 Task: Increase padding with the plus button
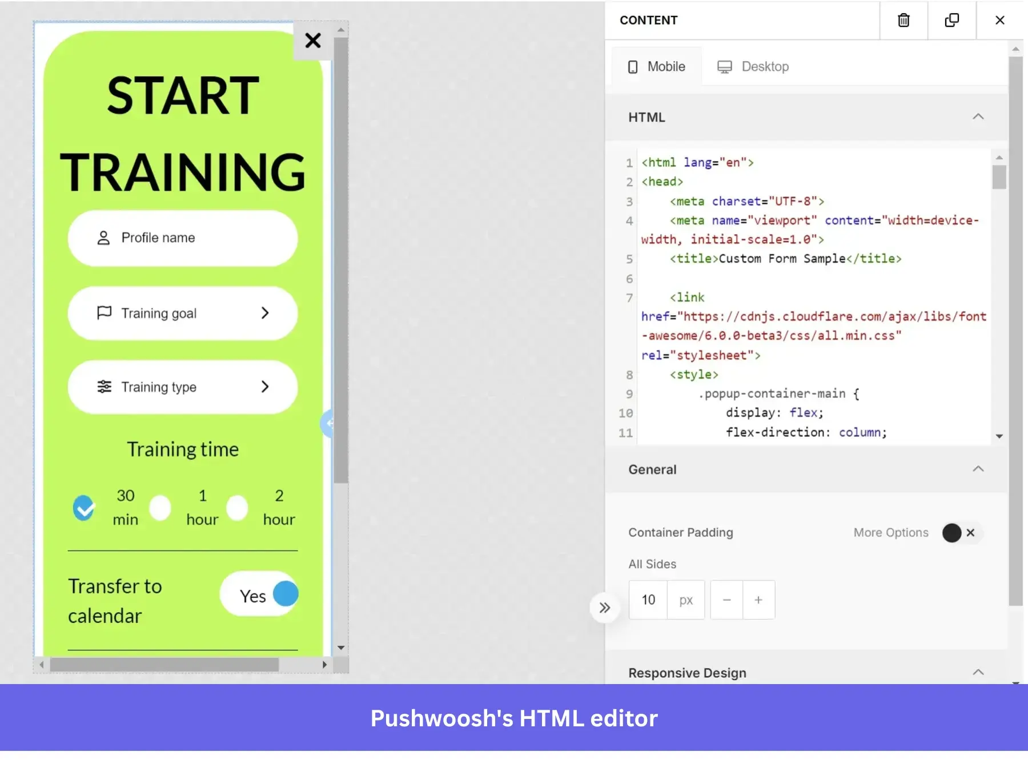click(x=758, y=600)
